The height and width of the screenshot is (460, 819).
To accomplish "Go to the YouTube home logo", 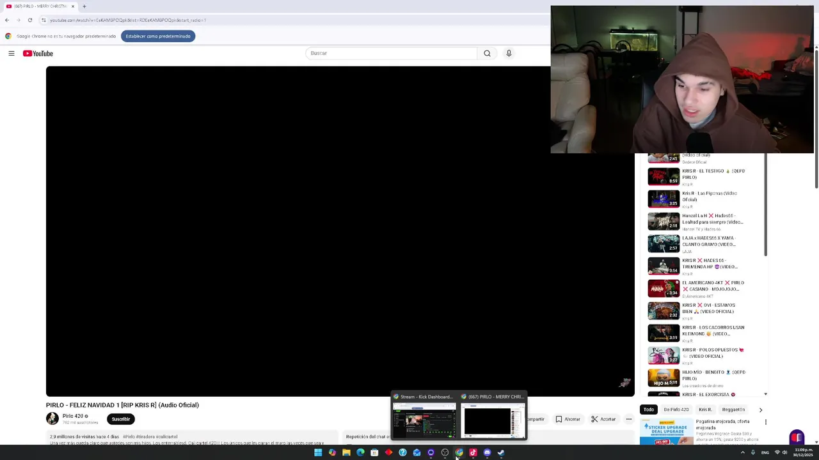I will 38,54.
